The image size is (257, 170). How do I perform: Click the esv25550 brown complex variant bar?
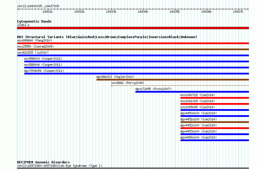[x=133, y=49]
